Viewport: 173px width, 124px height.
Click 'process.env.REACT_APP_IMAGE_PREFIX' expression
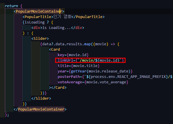pos(128,77)
